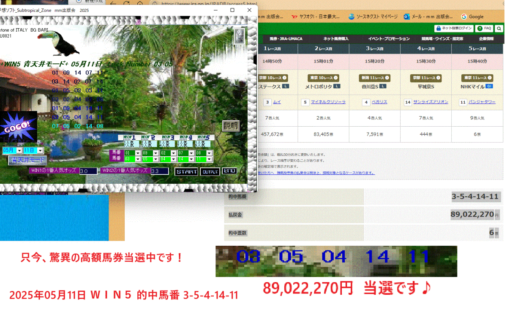Click the WIN2の1番人気オッズ input showing 3.3
The width and height of the screenshot is (507, 310).
click(x=159, y=171)
